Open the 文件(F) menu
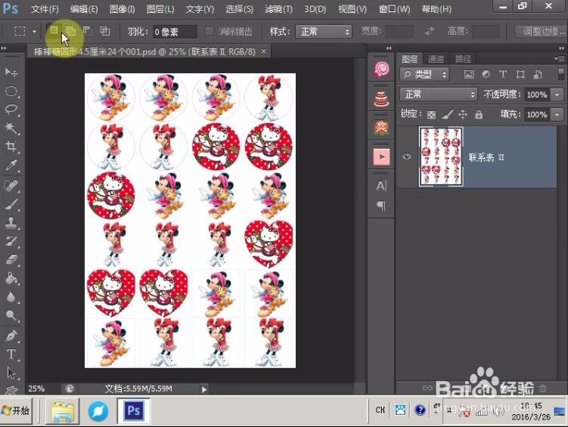 coord(45,9)
